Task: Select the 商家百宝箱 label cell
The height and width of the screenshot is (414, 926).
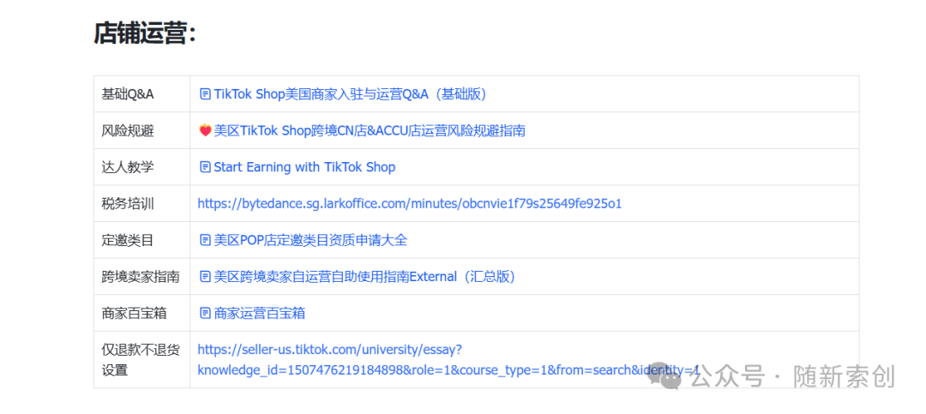Action: click(x=141, y=313)
